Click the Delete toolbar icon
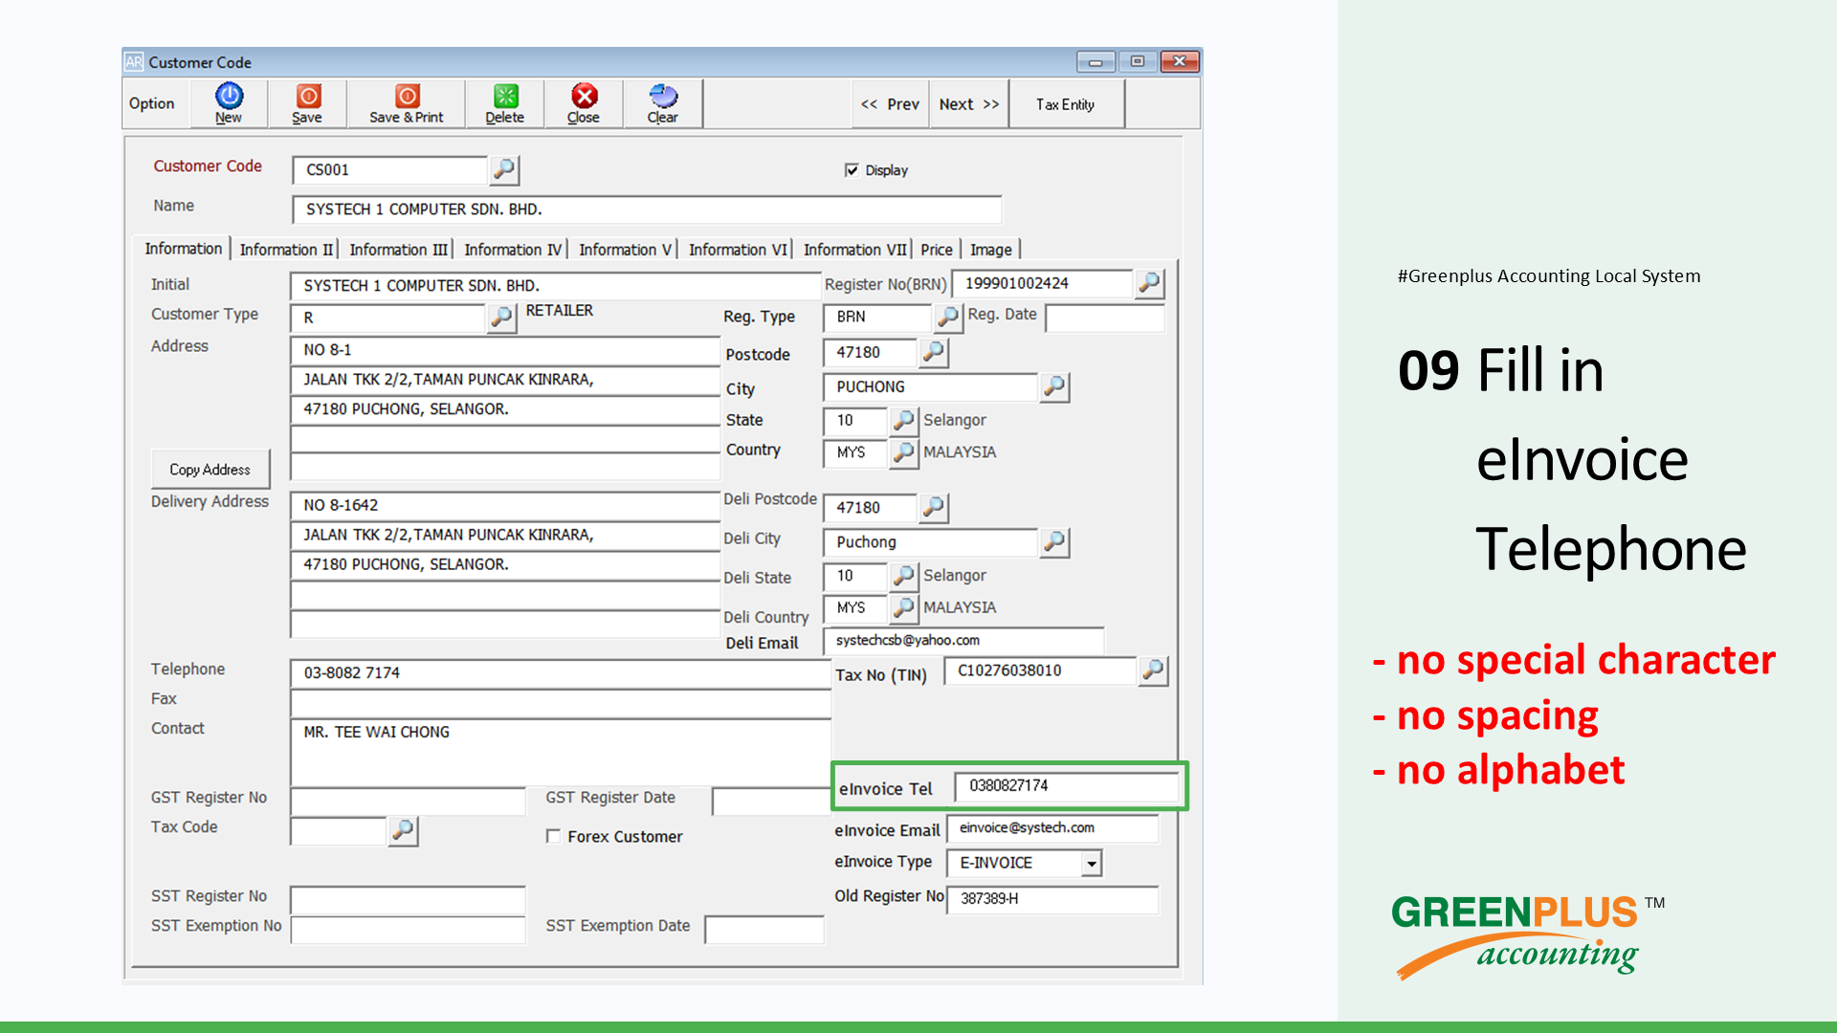 pyautogui.click(x=504, y=103)
